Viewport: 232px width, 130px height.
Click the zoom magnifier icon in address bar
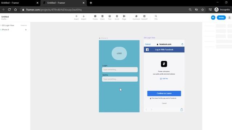click(x=190, y=10)
